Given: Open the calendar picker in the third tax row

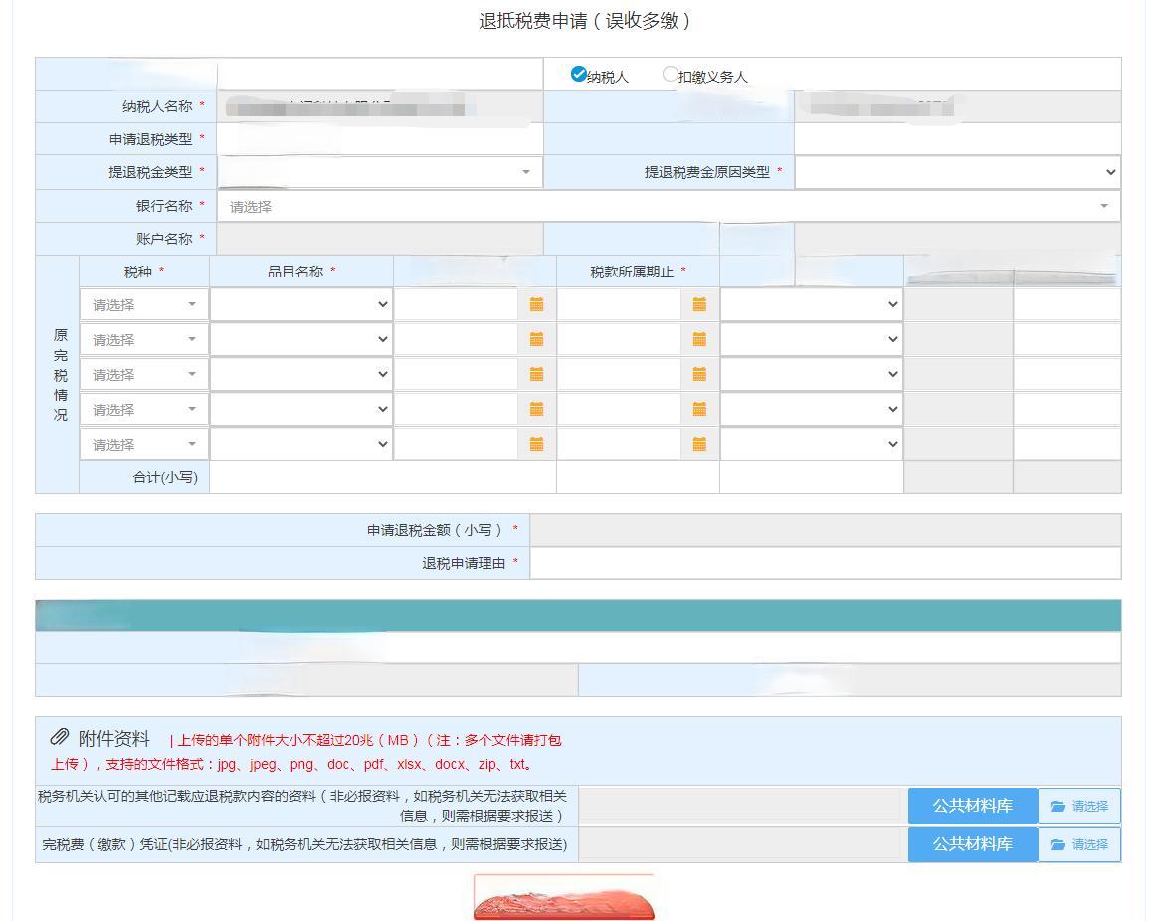Looking at the screenshot, I should tap(536, 374).
